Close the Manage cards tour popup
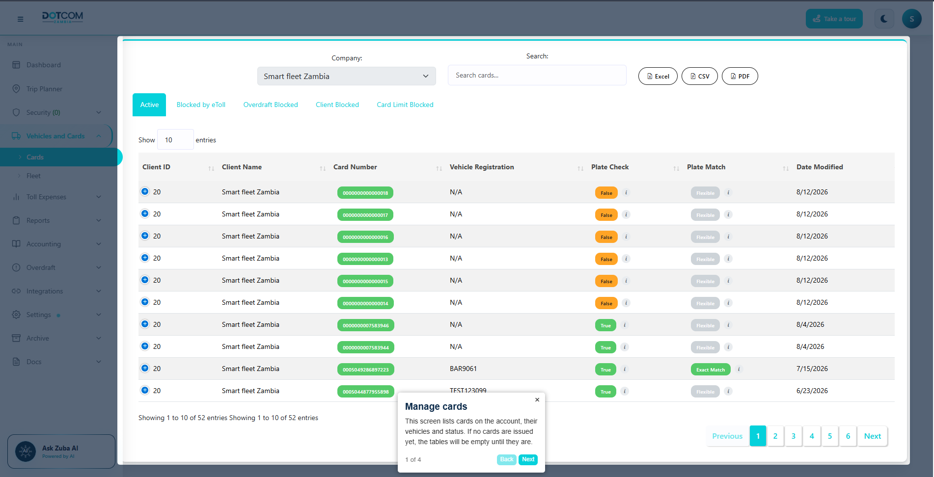Image resolution: width=934 pixels, height=477 pixels. [x=537, y=400]
